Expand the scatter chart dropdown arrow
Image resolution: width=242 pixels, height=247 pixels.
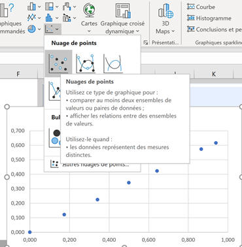pyautogui.click(x=57, y=29)
